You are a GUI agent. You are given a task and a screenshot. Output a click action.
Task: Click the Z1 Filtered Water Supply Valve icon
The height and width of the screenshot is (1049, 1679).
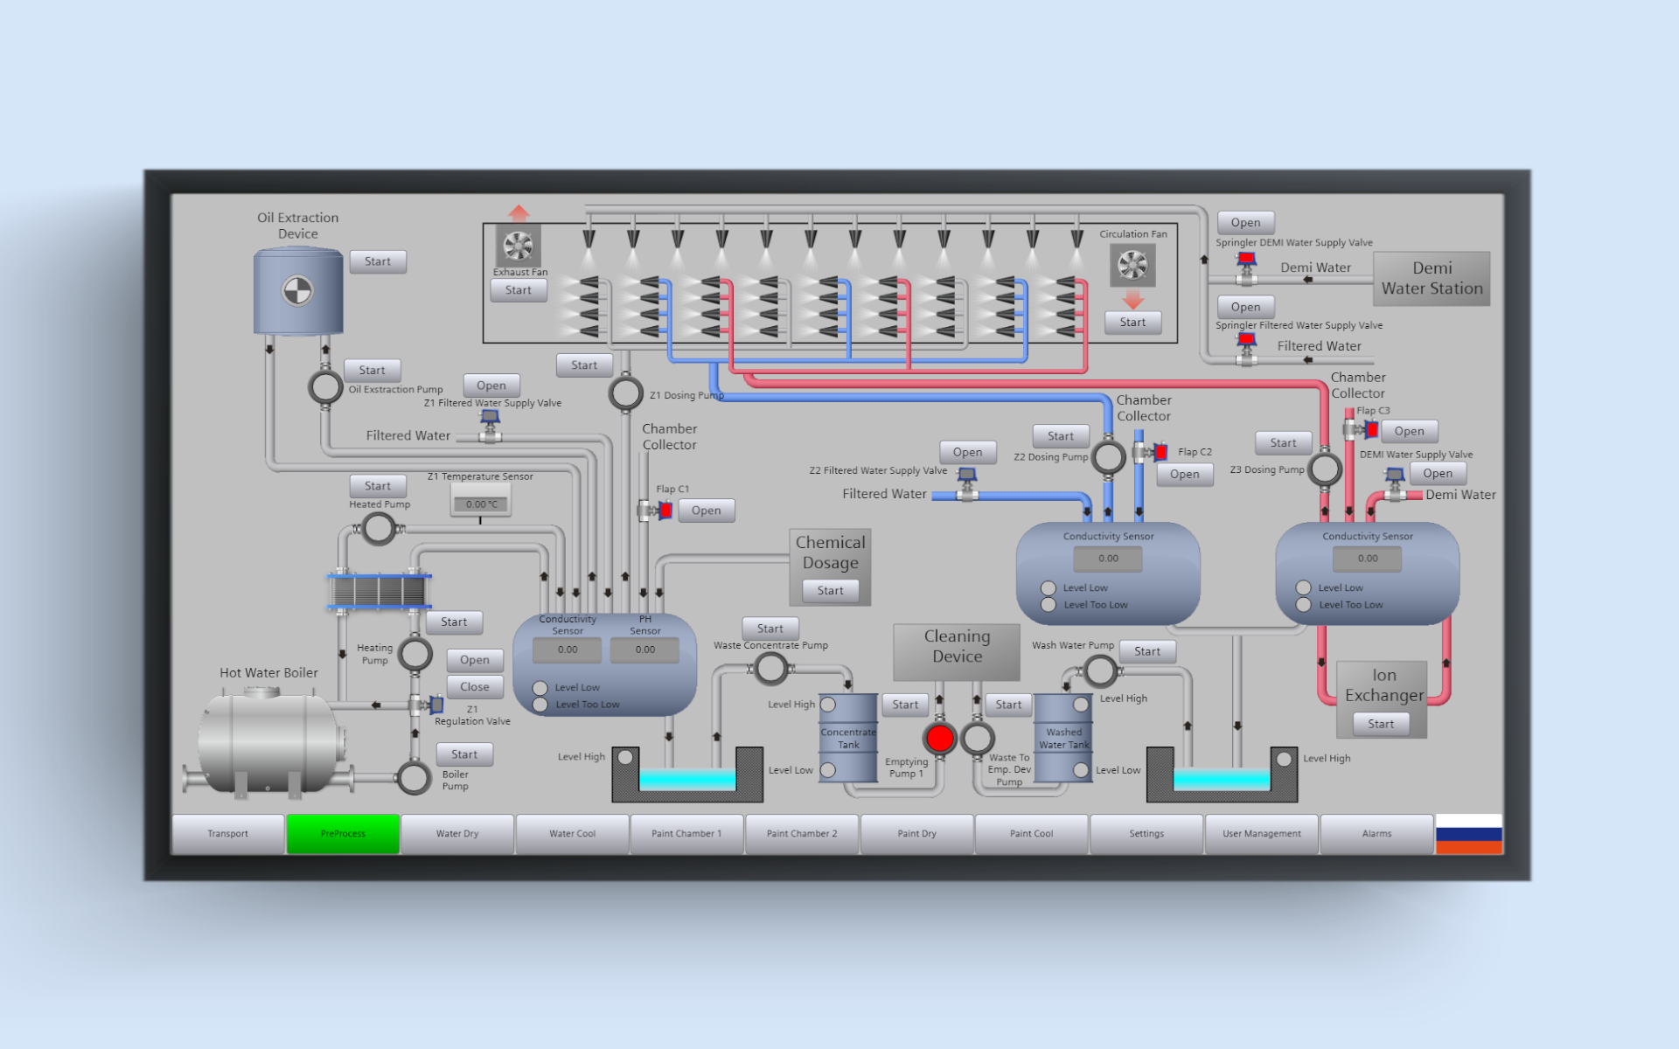pos(491,418)
